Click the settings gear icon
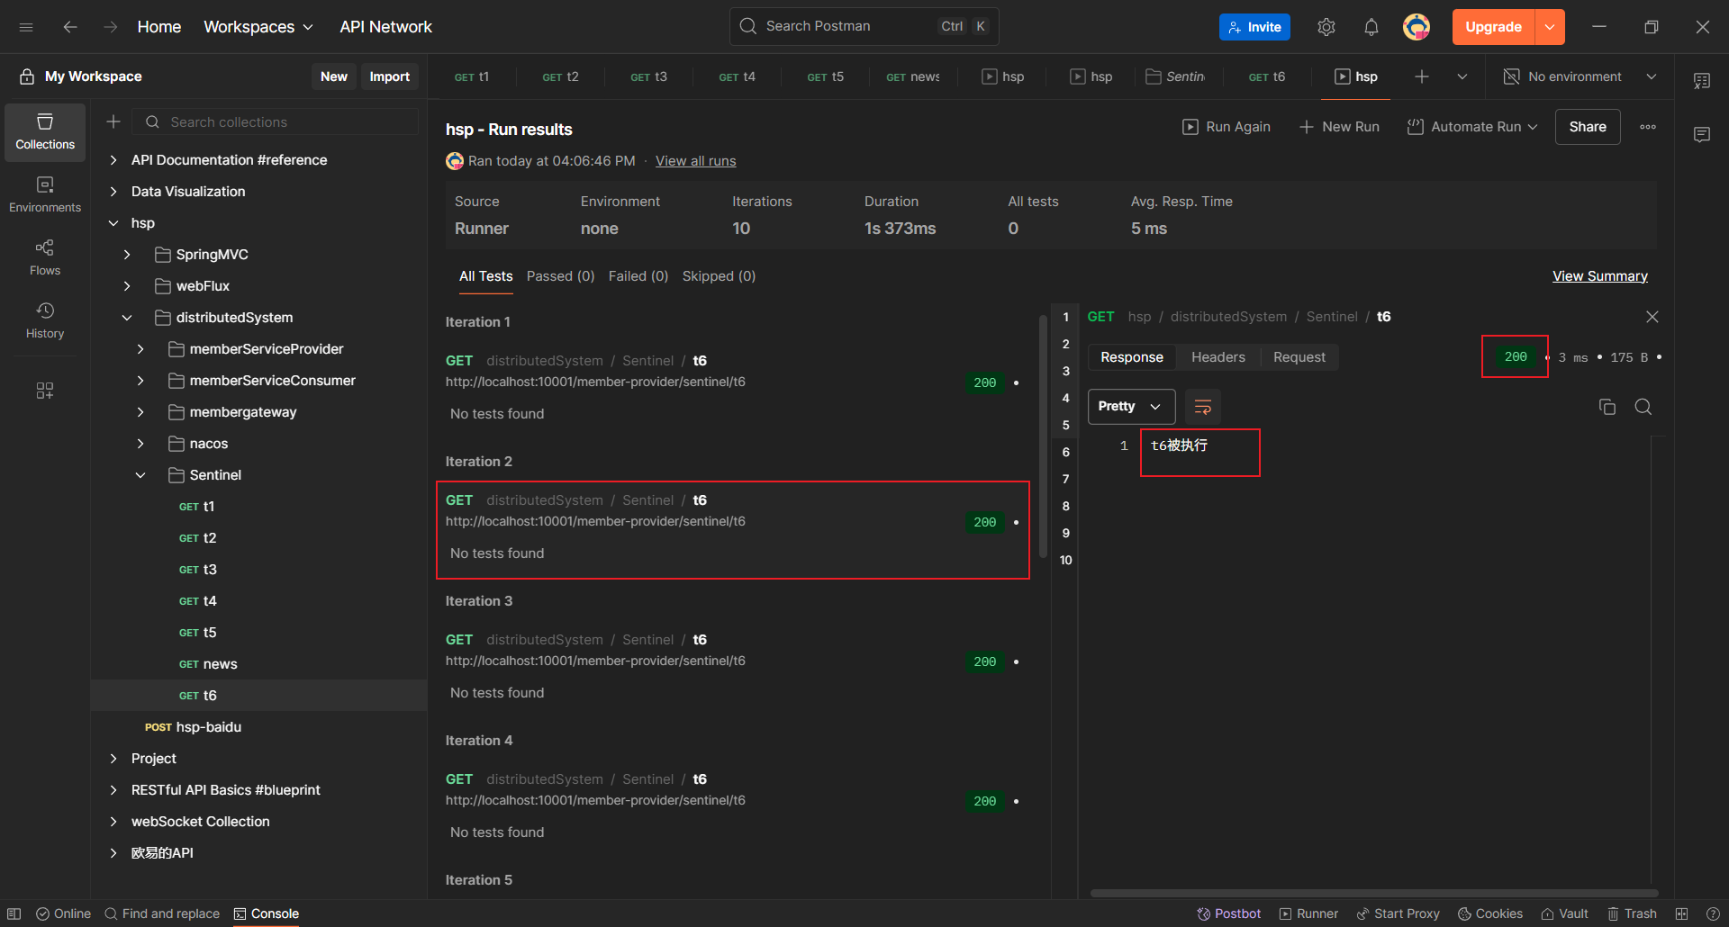 [1326, 27]
